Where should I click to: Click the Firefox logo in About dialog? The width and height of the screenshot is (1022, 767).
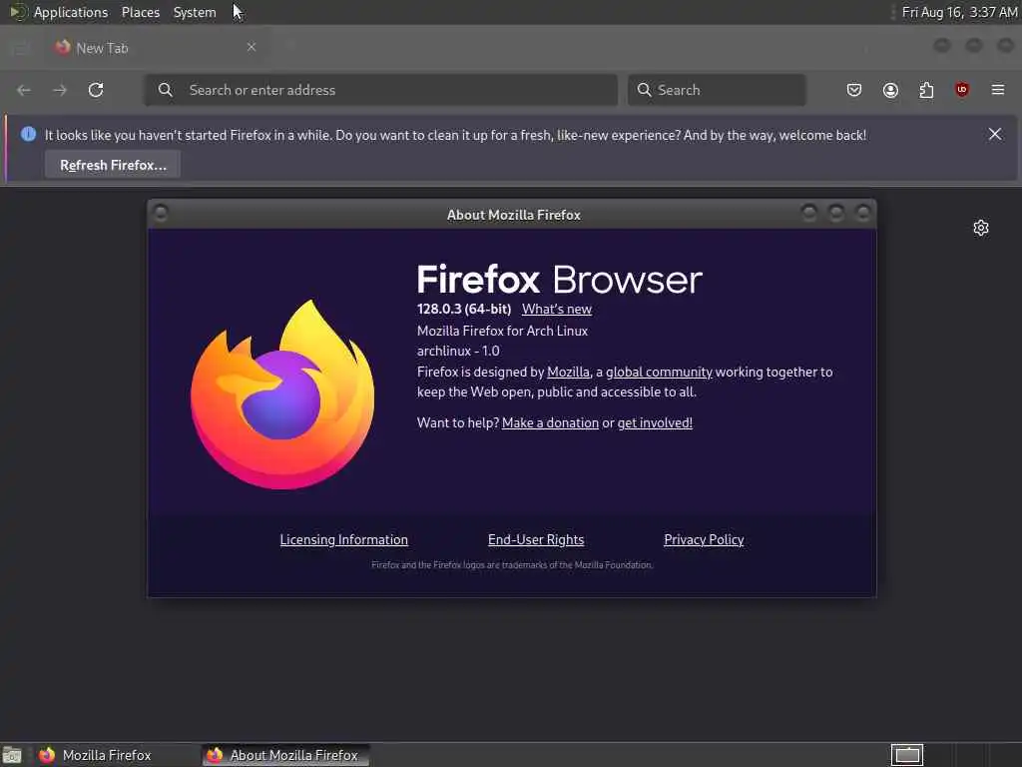tap(282, 393)
